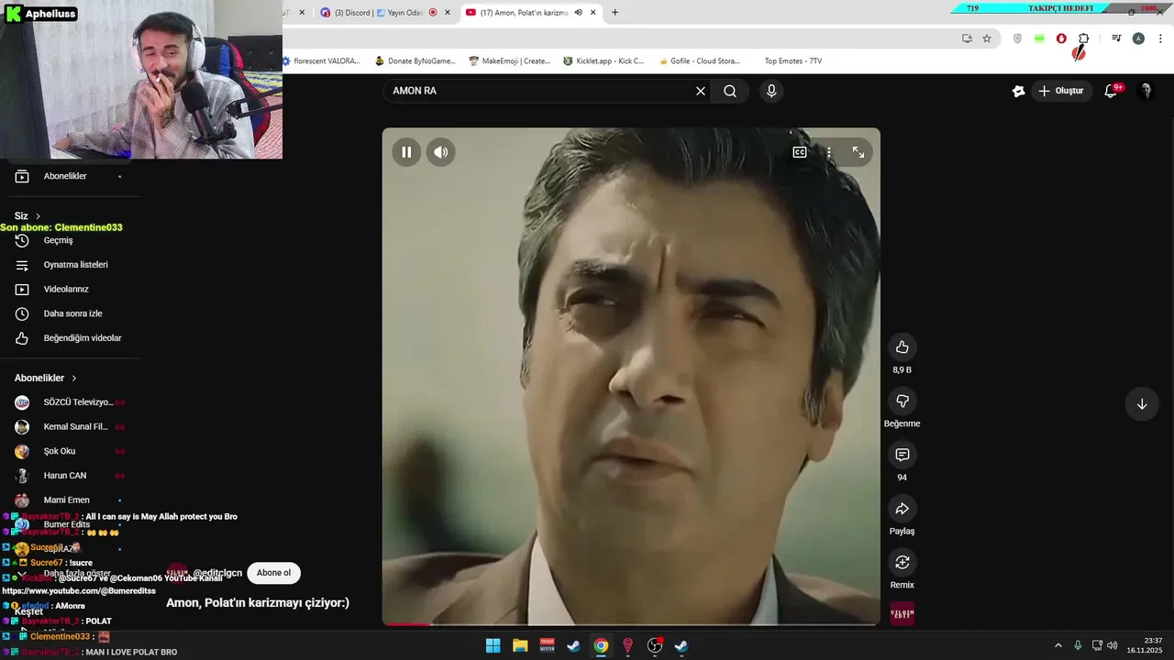Image resolution: width=1174 pixels, height=660 pixels.
Task: Open the Kicklet.app bookmark
Action: [604, 61]
